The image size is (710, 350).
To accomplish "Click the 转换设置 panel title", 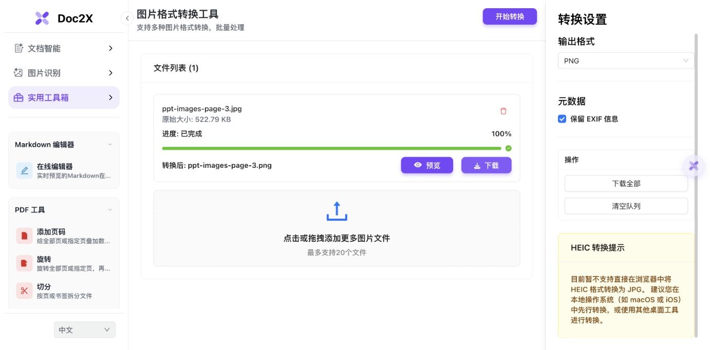I will click(583, 20).
